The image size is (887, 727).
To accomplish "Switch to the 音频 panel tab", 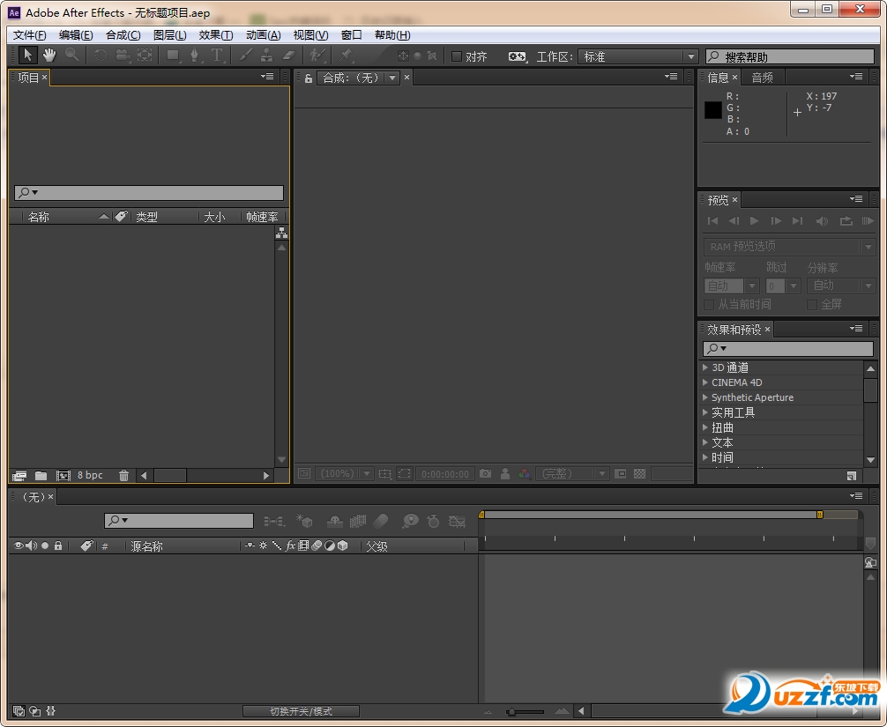I will [x=762, y=78].
